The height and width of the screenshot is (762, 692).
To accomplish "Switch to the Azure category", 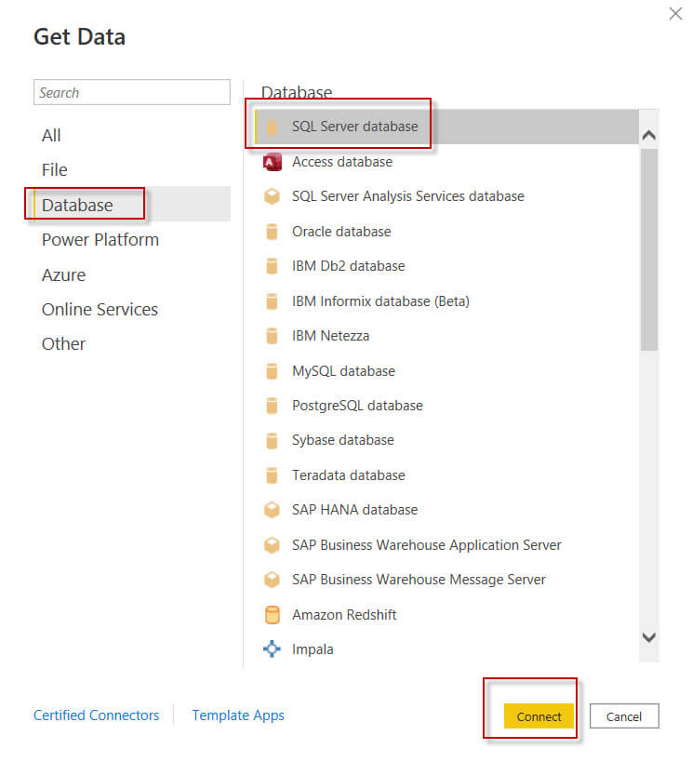I will tap(63, 274).
